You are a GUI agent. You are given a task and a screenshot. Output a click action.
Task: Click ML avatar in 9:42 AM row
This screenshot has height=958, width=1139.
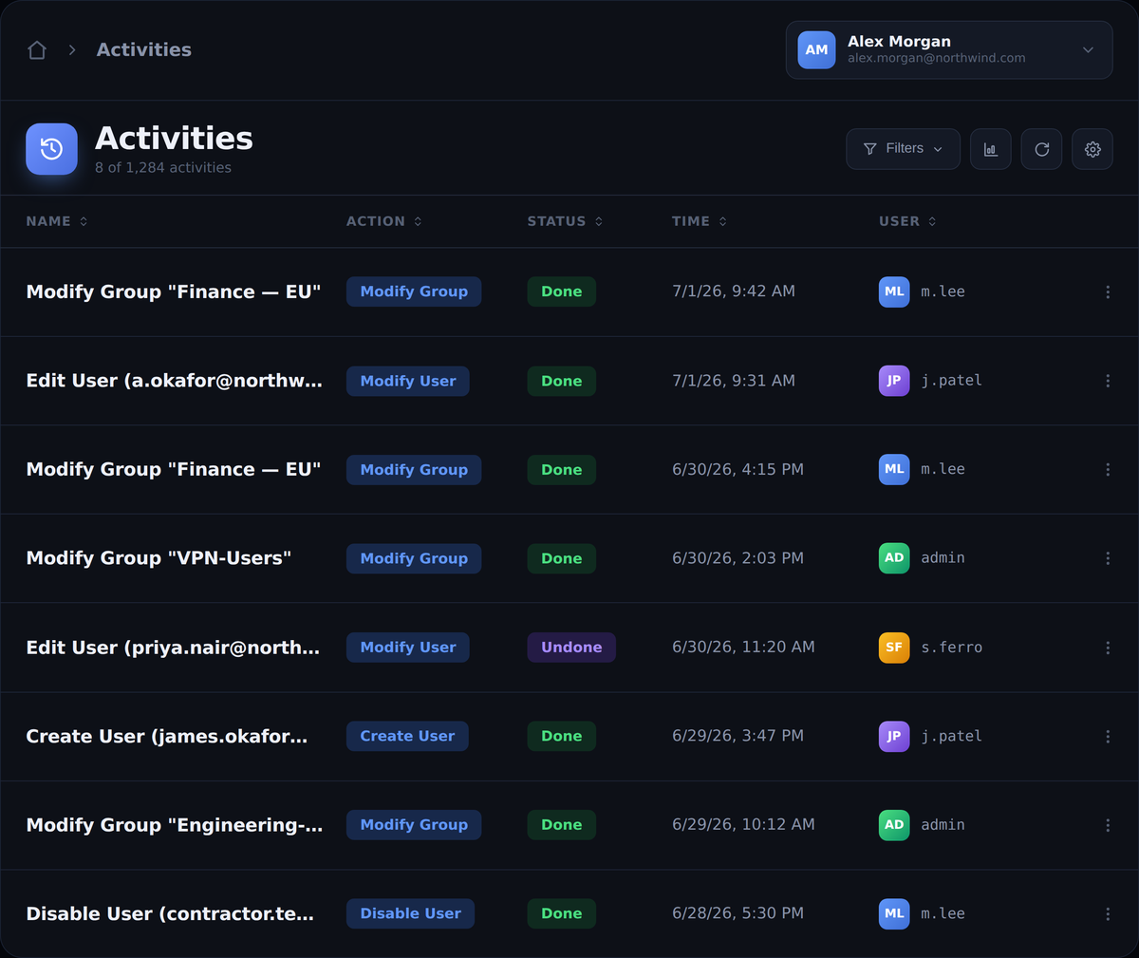point(894,291)
